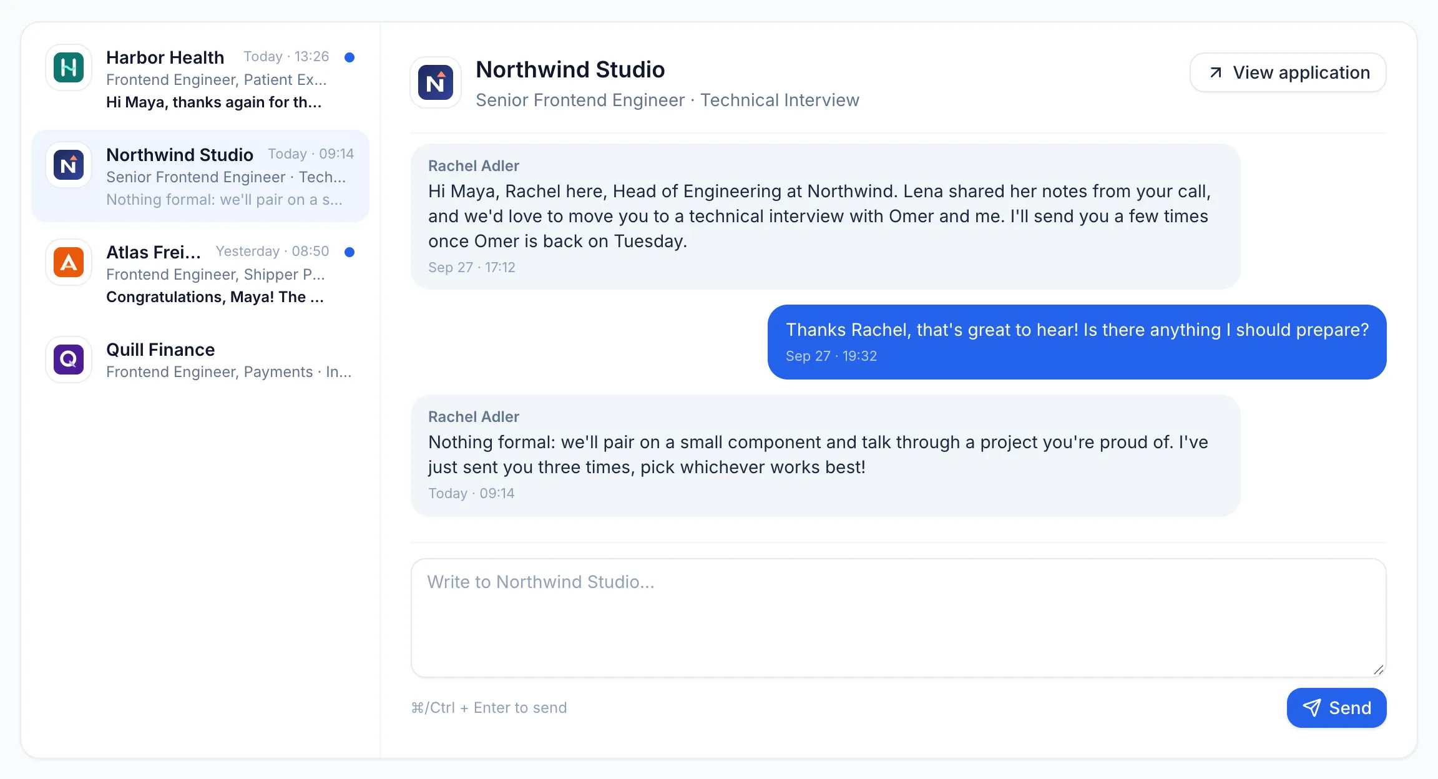Click 'Frontend Engineer, Payments' subtitle
Viewport: 1438px width, 779px height.
click(229, 372)
